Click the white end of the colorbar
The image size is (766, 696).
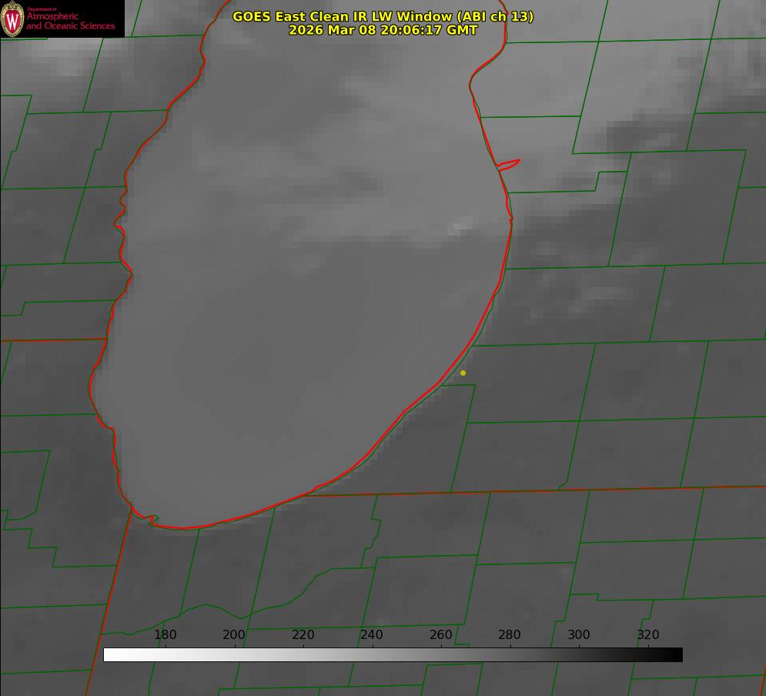tap(109, 655)
